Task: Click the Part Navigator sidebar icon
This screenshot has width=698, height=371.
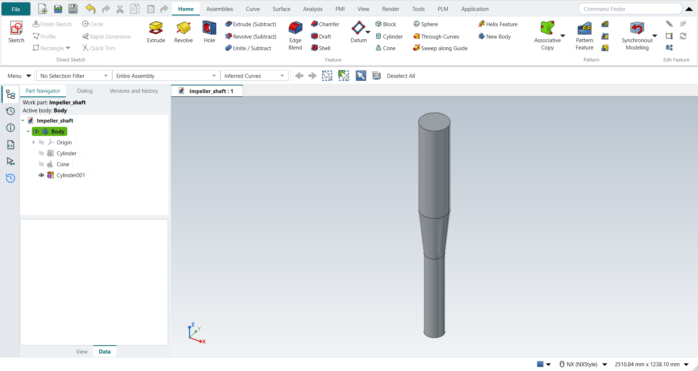Action: point(11,95)
